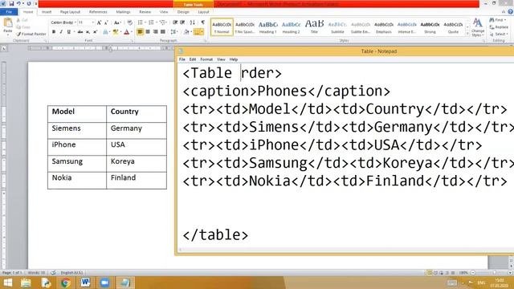514x289 pixels.
Task: Increase paragraph indent
Action: point(182,22)
